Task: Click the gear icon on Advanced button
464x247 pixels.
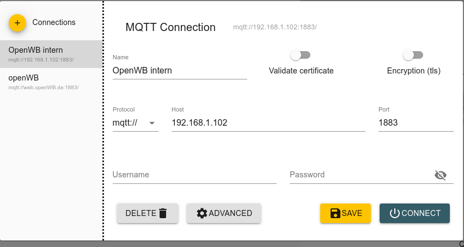Action: tap(202, 213)
